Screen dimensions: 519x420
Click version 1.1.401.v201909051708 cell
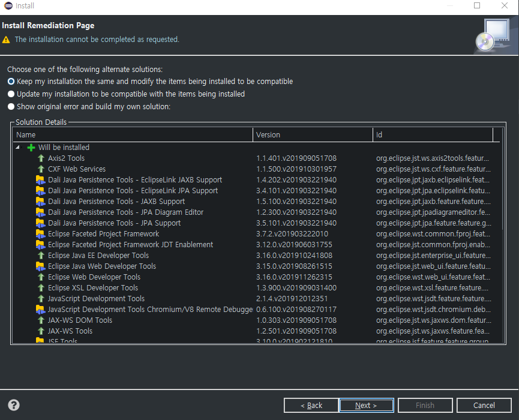[296, 158]
